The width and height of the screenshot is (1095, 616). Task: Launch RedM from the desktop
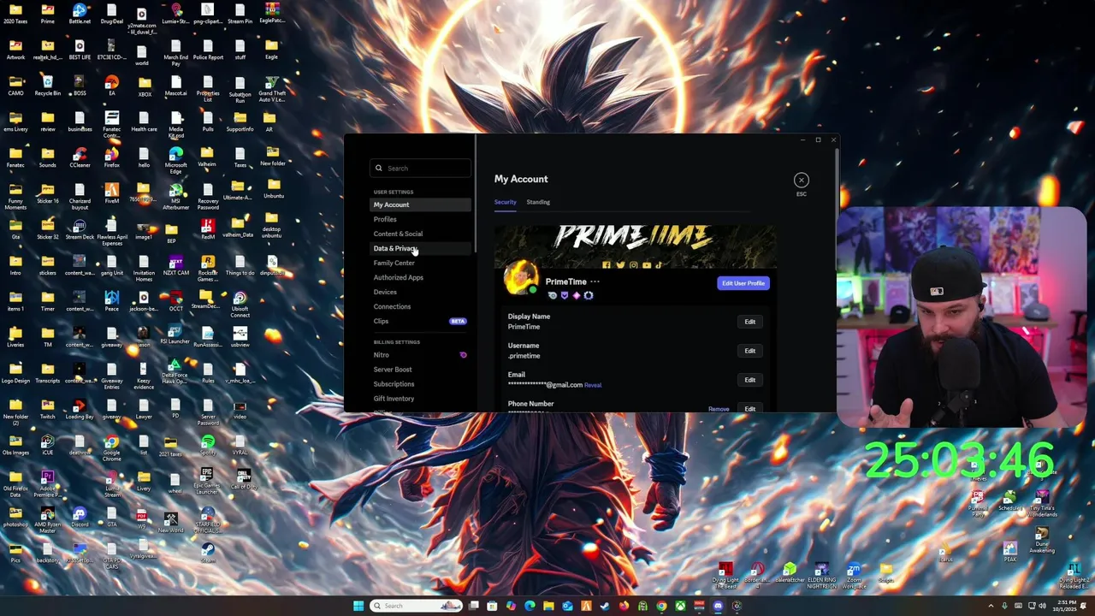tap(208, 229)
